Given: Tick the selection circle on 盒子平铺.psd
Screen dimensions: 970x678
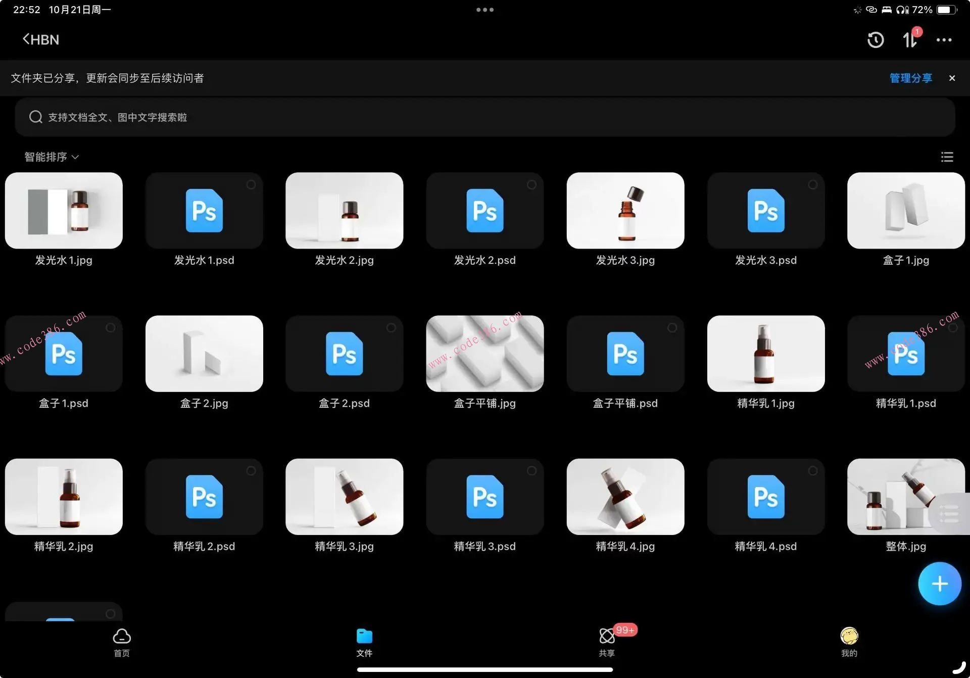Looking at the screenshot, I should [672, 328].
